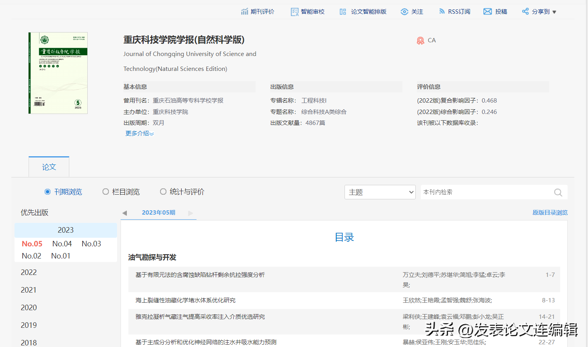Switch to the 论文 tab
Viewport: 588px width, 347px height.
pos(49,167)
